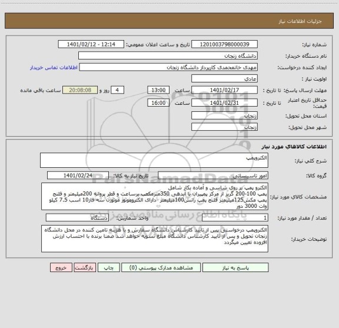Click requester field 'مهدی خاتمحمدی کارپرداز دانشگاه زنجان'
The width and height of the screenshot is (339, 328).
(x=168, y=67)
